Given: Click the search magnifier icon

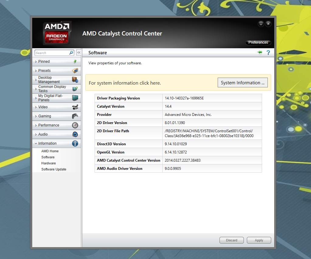Looking at the screenshot, I should point(71,53).
